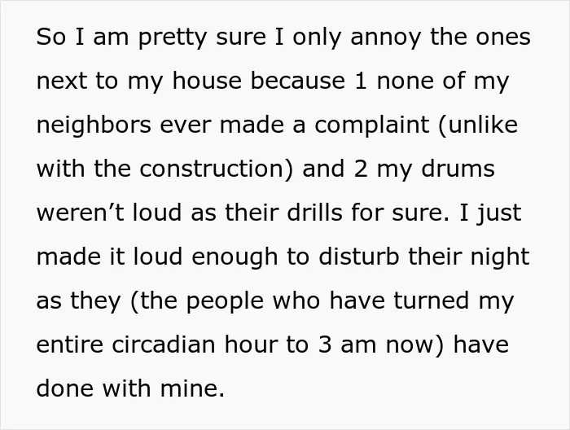
Task: Click the word "pretty" in the first line
Action: (x=173, y=37)
